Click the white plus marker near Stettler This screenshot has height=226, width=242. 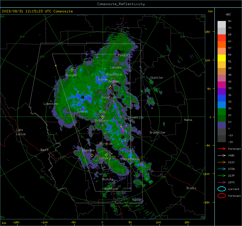pyautogui.click(x=152, y=108)
